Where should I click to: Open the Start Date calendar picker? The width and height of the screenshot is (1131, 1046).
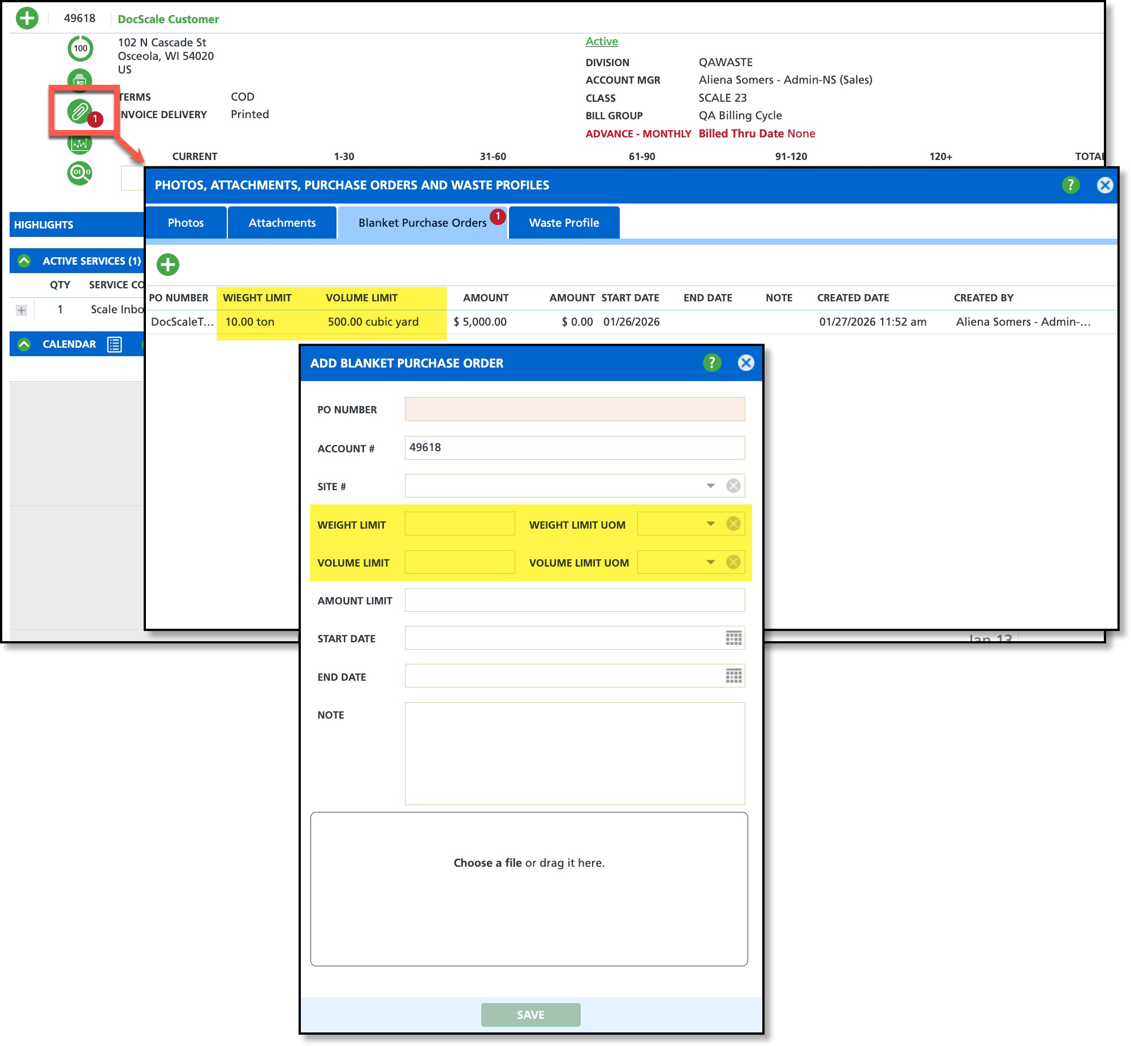(x=733, y=638)
